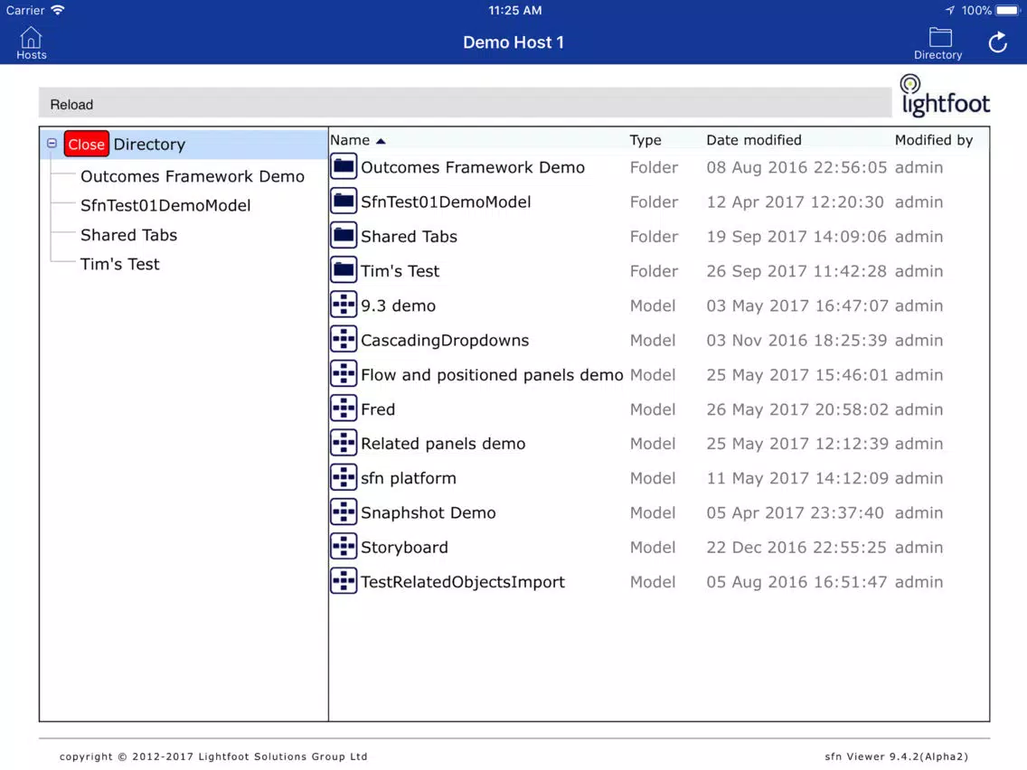The image size is (1027, 770).
Task: Click the 9.3 demo model icon
Action: tap(344, 305)
